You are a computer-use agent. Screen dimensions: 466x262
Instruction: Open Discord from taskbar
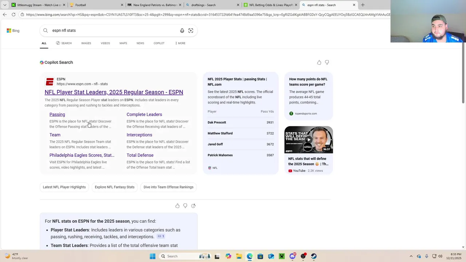coord(292,256)
